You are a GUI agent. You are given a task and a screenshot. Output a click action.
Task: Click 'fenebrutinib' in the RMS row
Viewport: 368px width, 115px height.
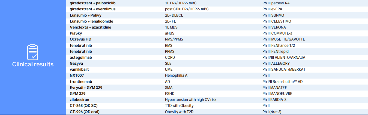pyautogui.click(x=81, y=45)
